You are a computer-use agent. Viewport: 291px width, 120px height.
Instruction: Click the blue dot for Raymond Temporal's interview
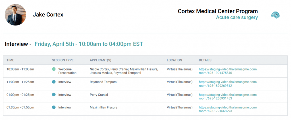pyautogui.click(x=54, y=82)
